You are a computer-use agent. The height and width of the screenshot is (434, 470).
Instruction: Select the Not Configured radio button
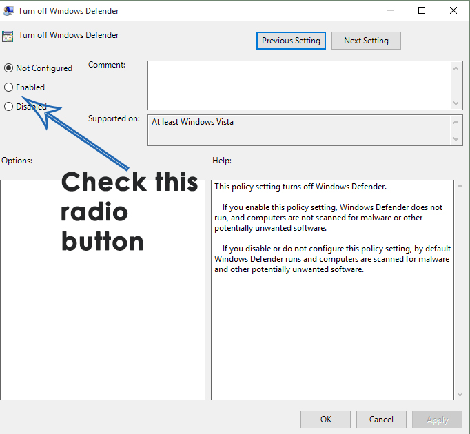[9, 68]
